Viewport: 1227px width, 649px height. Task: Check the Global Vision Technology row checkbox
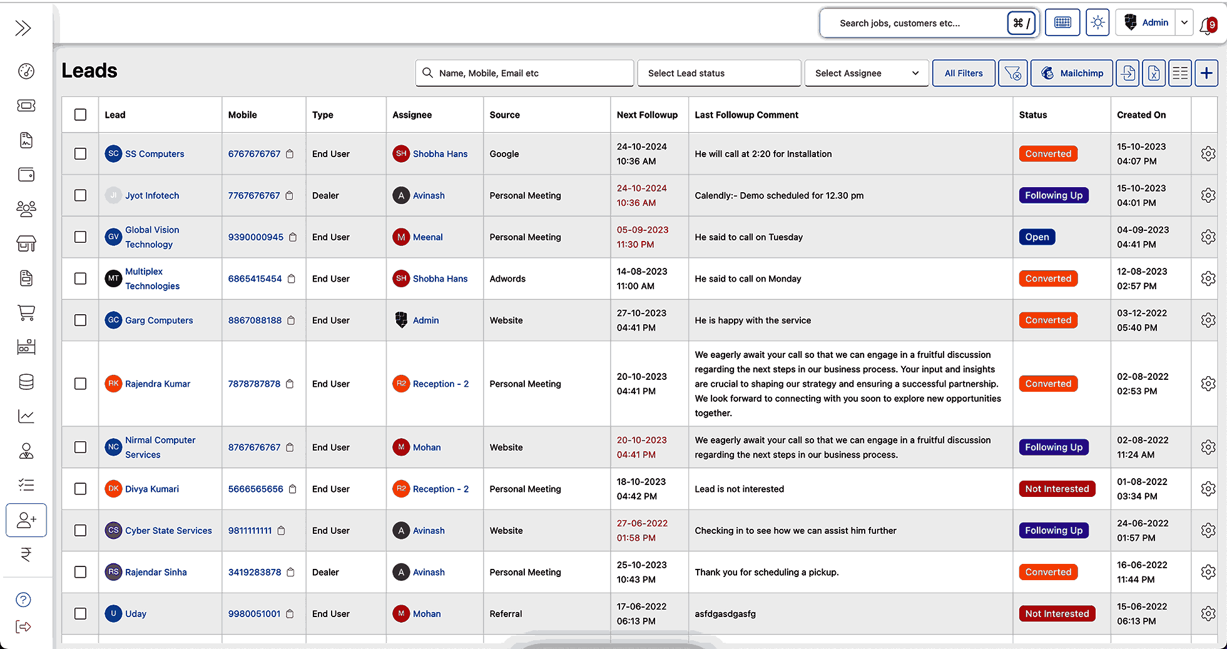pos(80,237)
